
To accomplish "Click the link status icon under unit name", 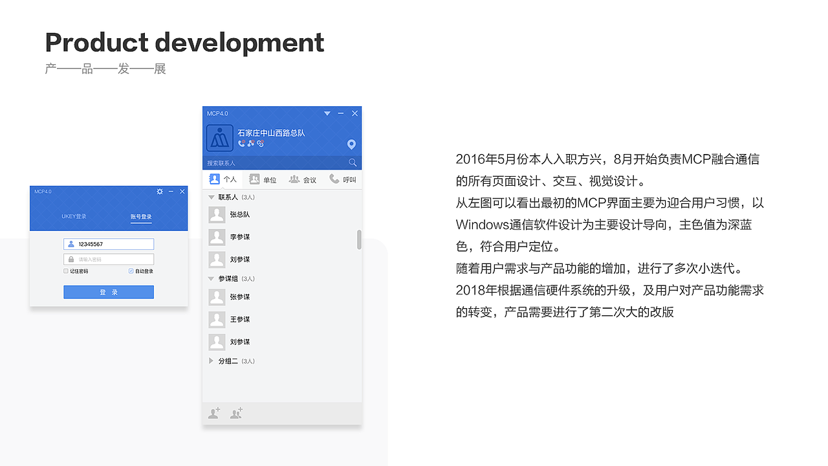I will 260,143.
